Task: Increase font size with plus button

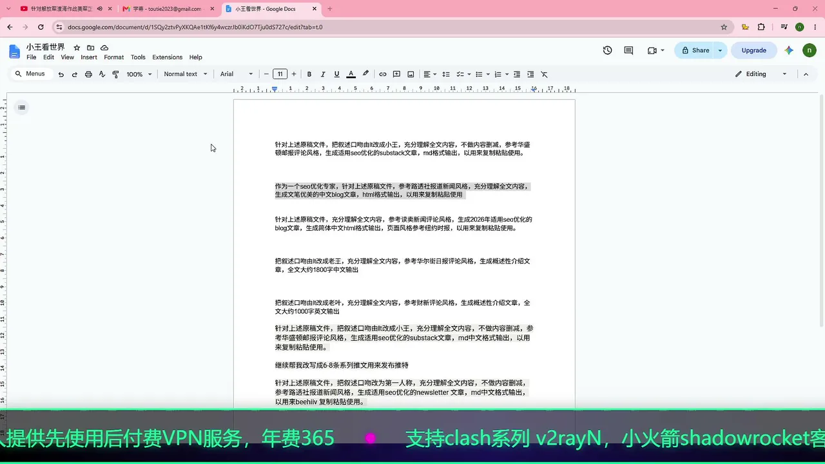Action: (294, 74)
